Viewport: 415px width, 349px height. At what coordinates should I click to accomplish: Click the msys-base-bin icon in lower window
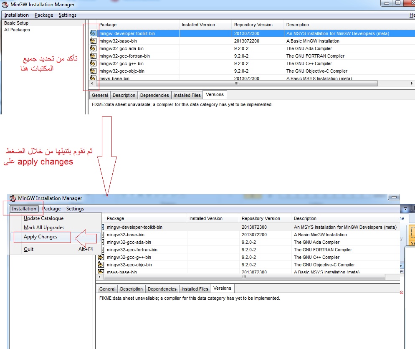pos(100,272)
